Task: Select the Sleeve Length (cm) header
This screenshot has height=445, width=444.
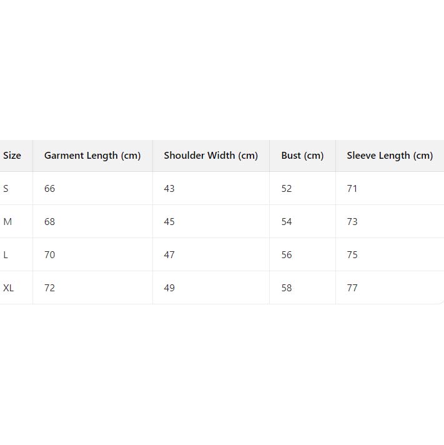Action: pyautogui.click(x=390, y=156)
